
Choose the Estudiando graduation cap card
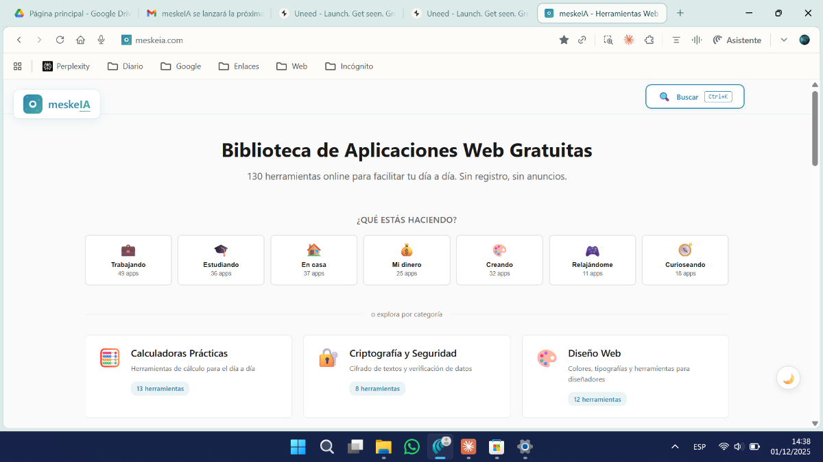pos(221,260)
